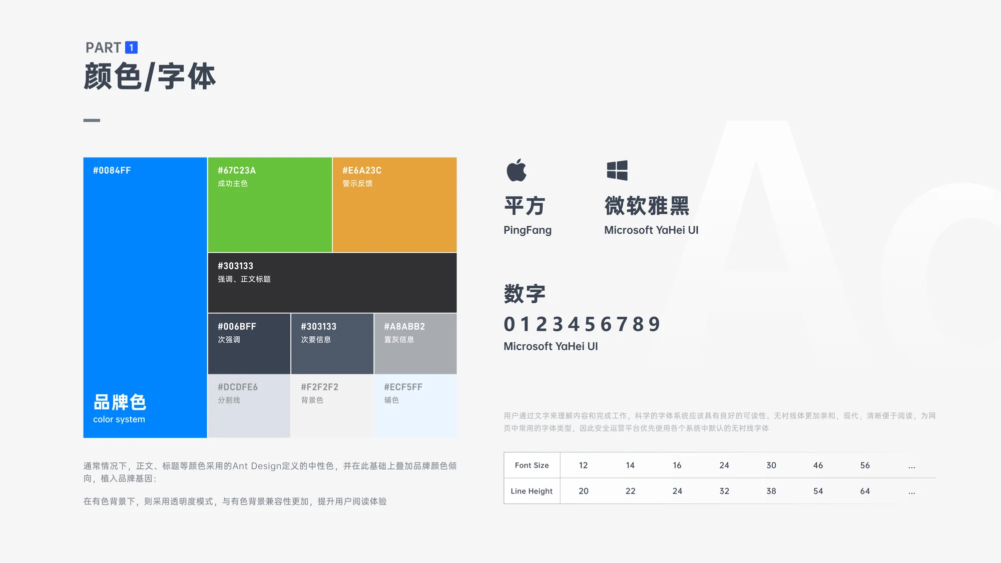The width and height of the screenshot is (1001, 563).
Task: Select the orange #E6A23C warning swatch
Action: point(394,205)
